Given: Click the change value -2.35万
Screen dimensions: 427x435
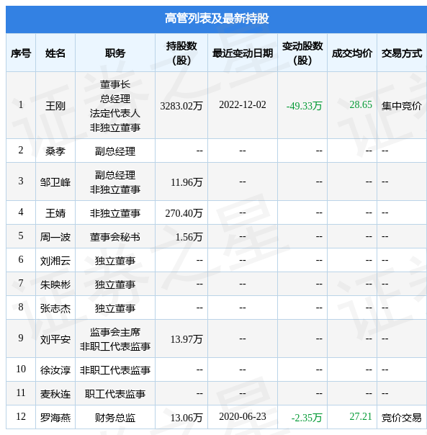Looking at the screenshot, I should pyautogui.click(x=307, y=418).
